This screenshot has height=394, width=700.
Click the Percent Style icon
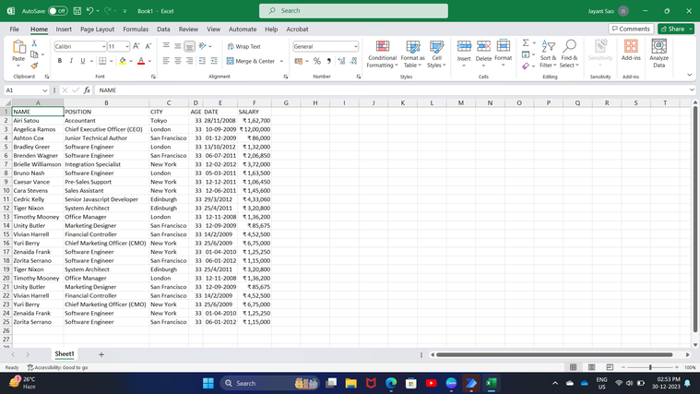(316, 61)
